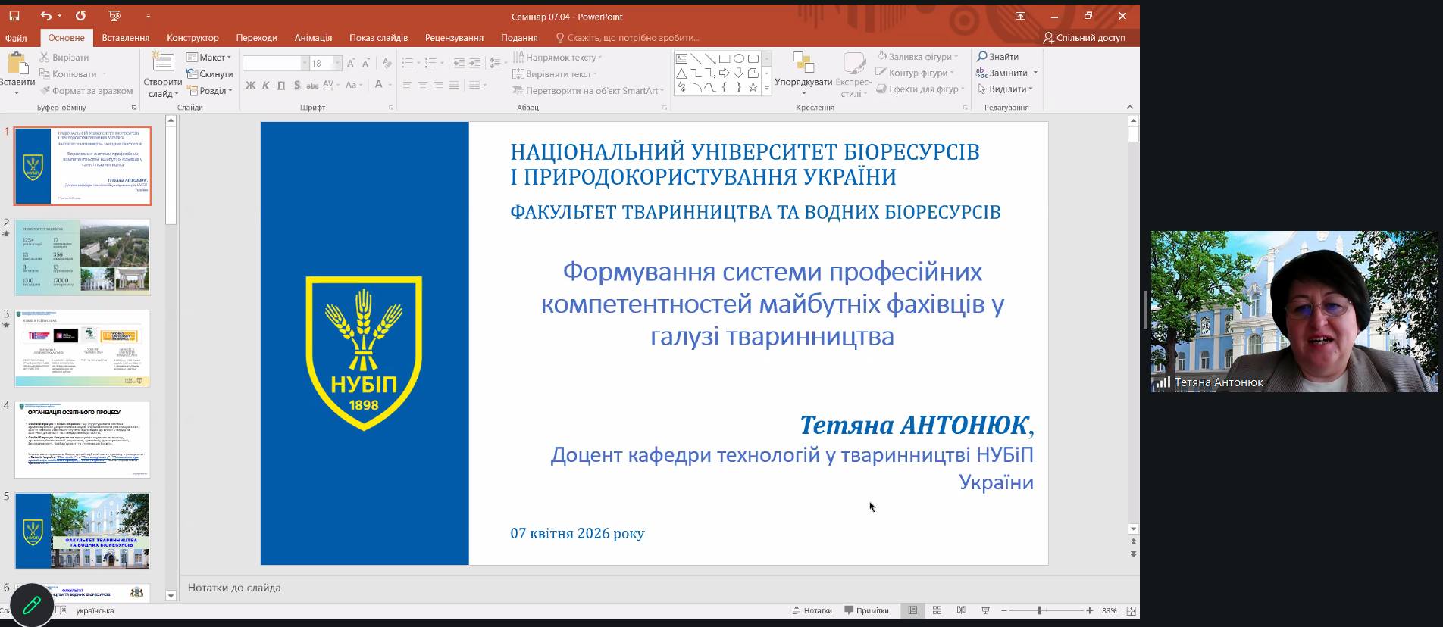
Task: Expand the font size dropdown showing 18
Action: (337, 64)
